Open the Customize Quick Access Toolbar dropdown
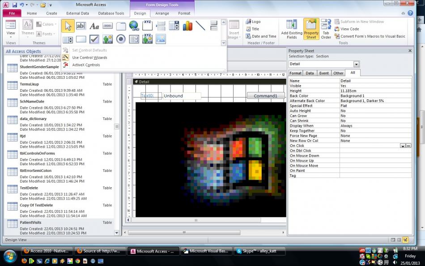425x266 pixels. [51, 5]
